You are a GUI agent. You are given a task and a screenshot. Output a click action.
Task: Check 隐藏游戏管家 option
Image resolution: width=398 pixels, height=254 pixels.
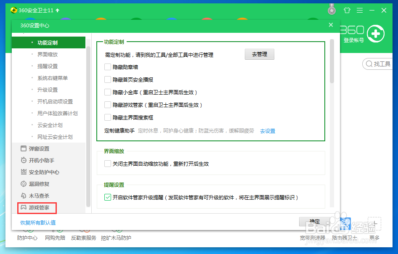tap(108, 105)
